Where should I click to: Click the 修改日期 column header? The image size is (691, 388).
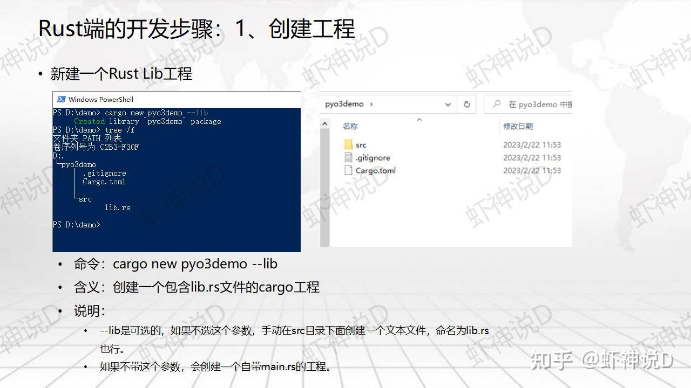518,126
